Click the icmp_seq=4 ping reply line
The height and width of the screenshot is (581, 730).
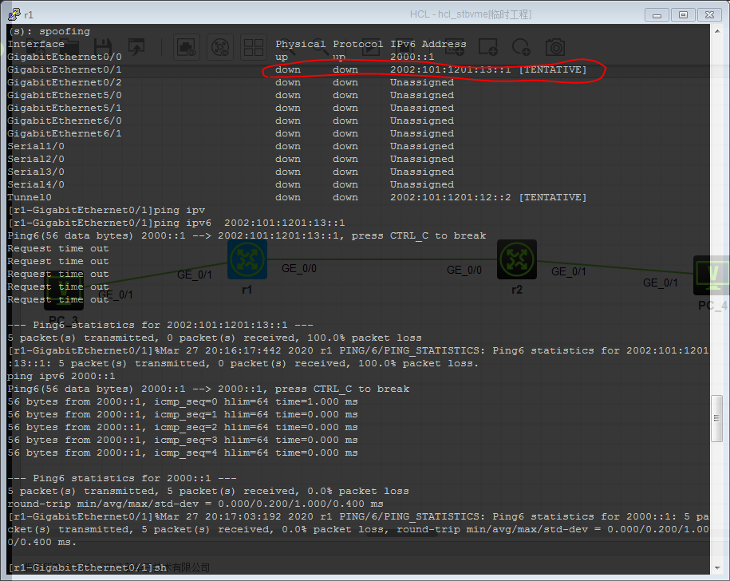(x=183, y=453)
